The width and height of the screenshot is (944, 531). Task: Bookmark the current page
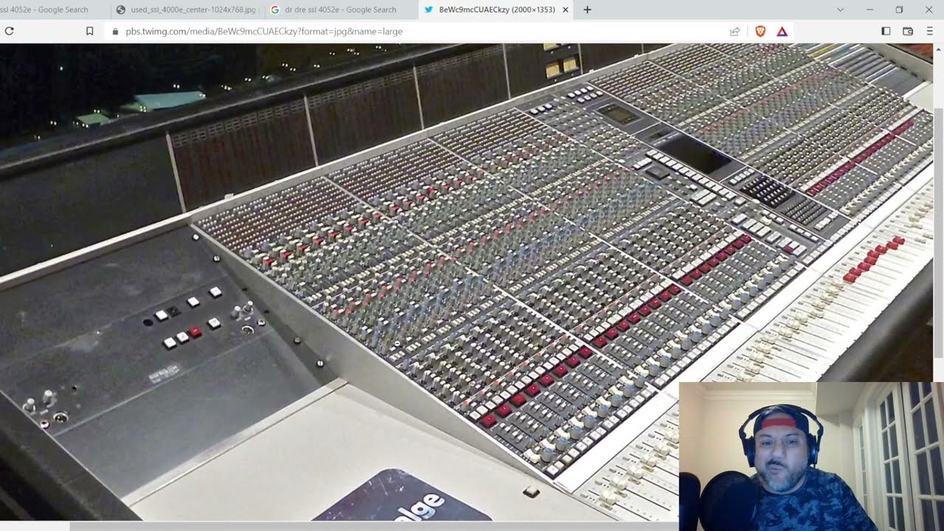click(89, 31)
